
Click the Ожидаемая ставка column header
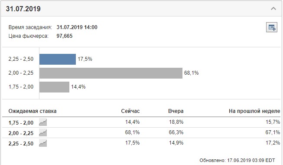pos(33,111)
